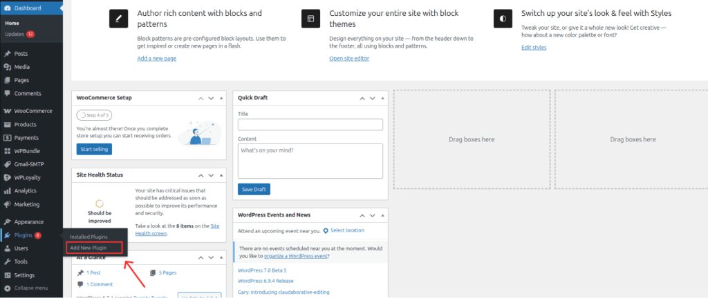
Task: Open the Home submenu item
Action: click(12, 23)
